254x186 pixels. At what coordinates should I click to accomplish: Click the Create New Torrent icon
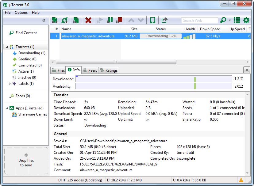pyautogui.click(x=76, y=20)
